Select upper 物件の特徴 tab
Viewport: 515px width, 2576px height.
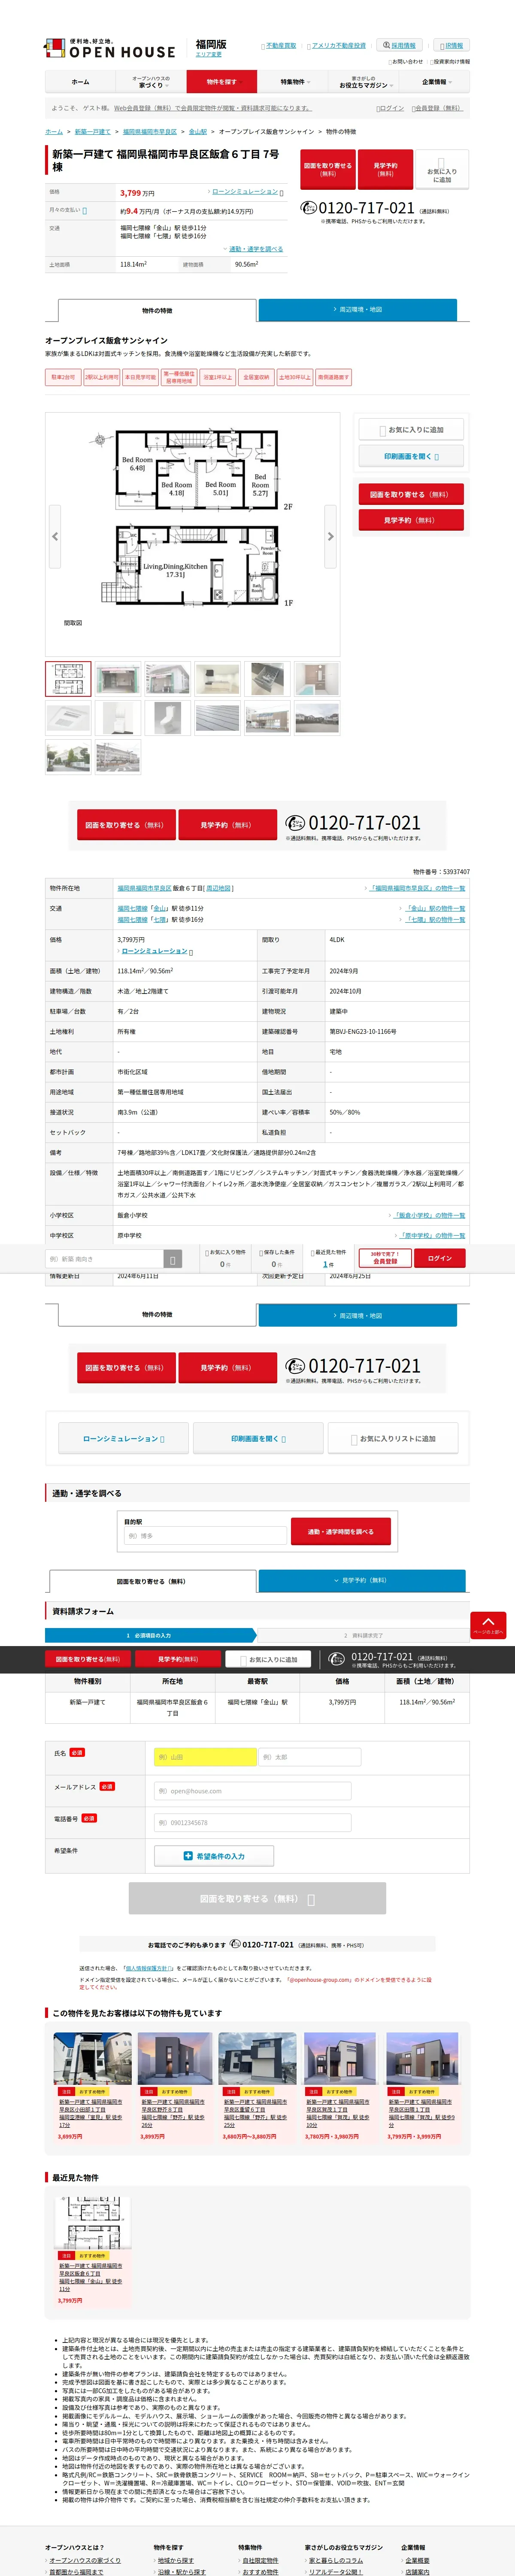click(157, 311)
